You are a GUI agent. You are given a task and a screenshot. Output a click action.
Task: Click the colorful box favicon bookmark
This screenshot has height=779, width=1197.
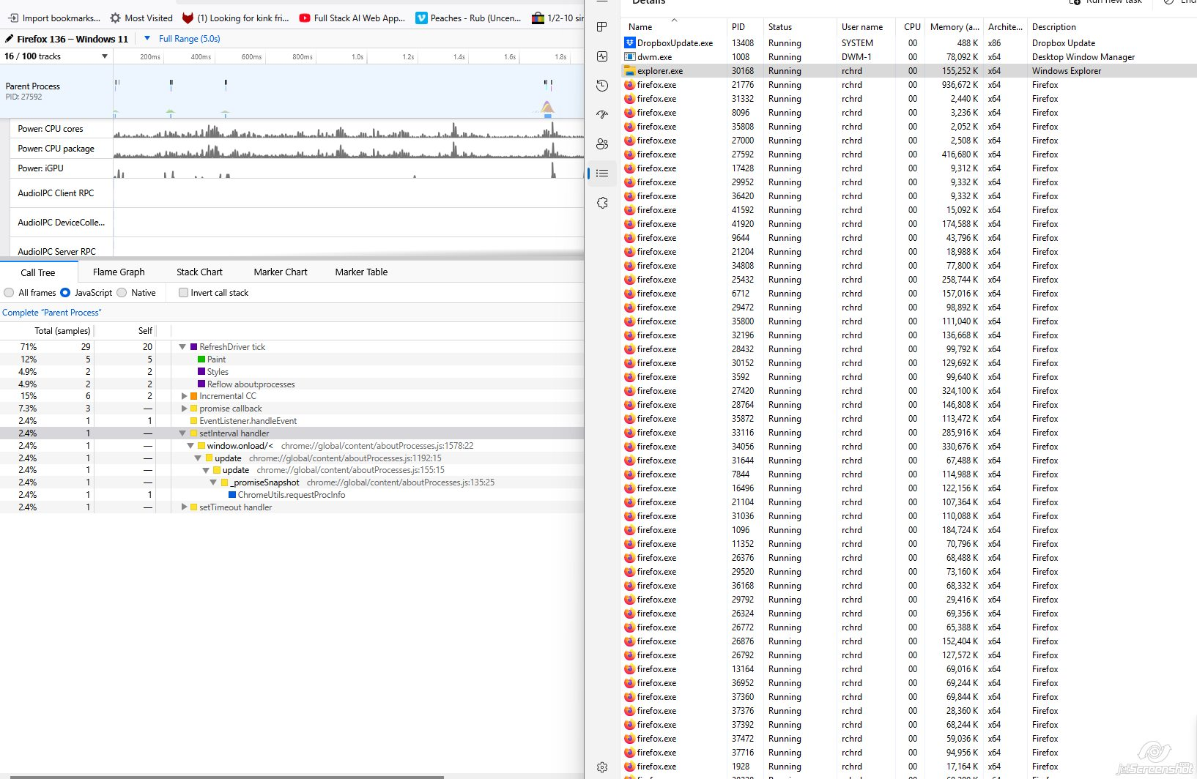(538, 18)
